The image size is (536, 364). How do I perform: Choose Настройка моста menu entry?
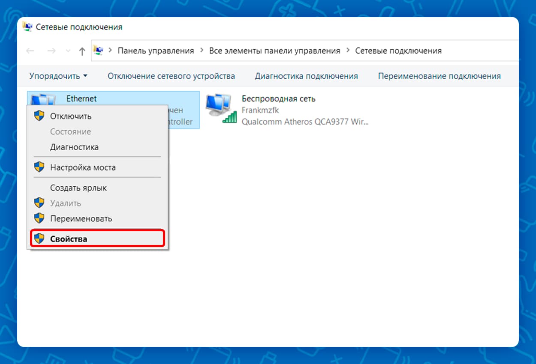pos(83,167)
